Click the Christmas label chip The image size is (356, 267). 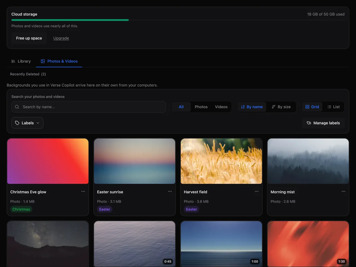(21, 209)
